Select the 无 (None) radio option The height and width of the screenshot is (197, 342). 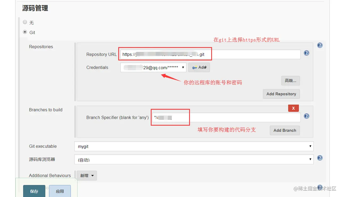click(25, 22)
